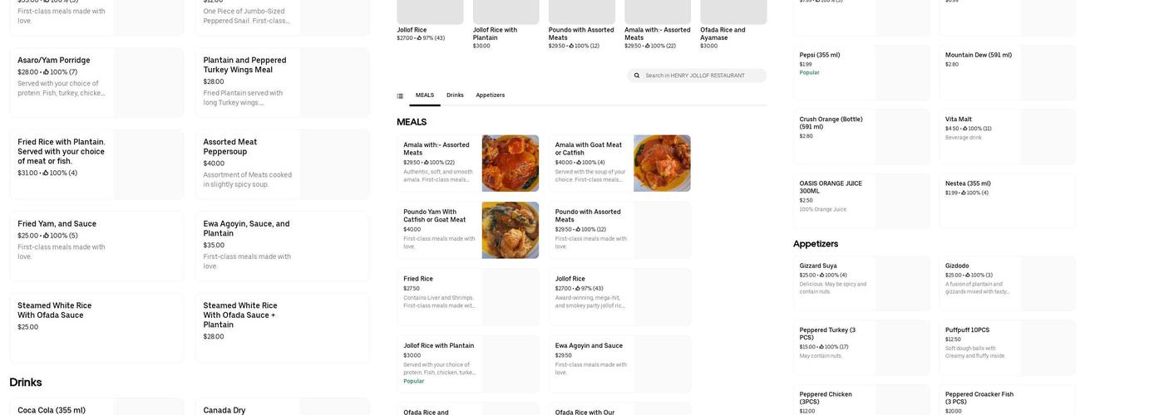Open the Amala with Assorted Meats food photo

coord(510,164)
